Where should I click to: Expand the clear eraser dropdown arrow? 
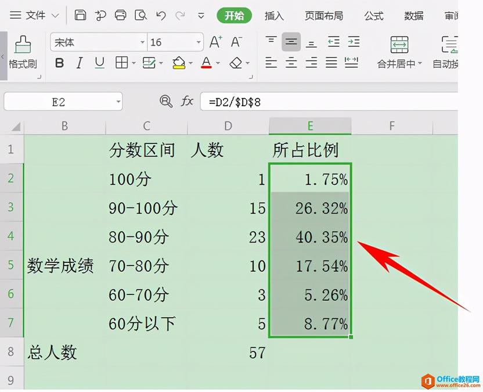point(248,63)
